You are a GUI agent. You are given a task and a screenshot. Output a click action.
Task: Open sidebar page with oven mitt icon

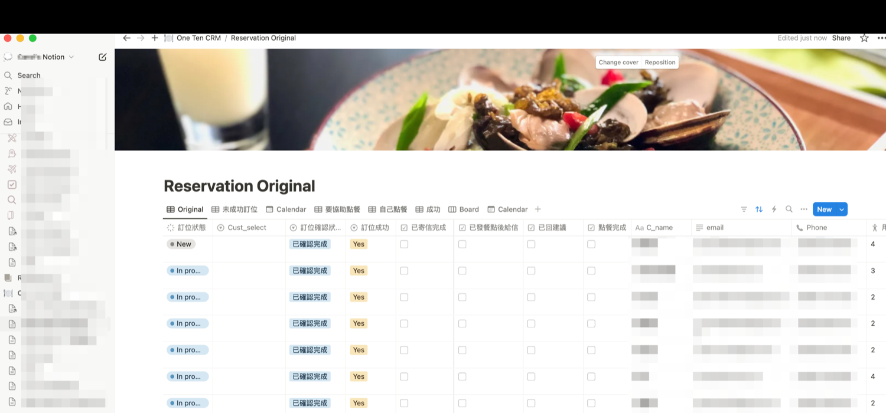click(x=12, y=153)
